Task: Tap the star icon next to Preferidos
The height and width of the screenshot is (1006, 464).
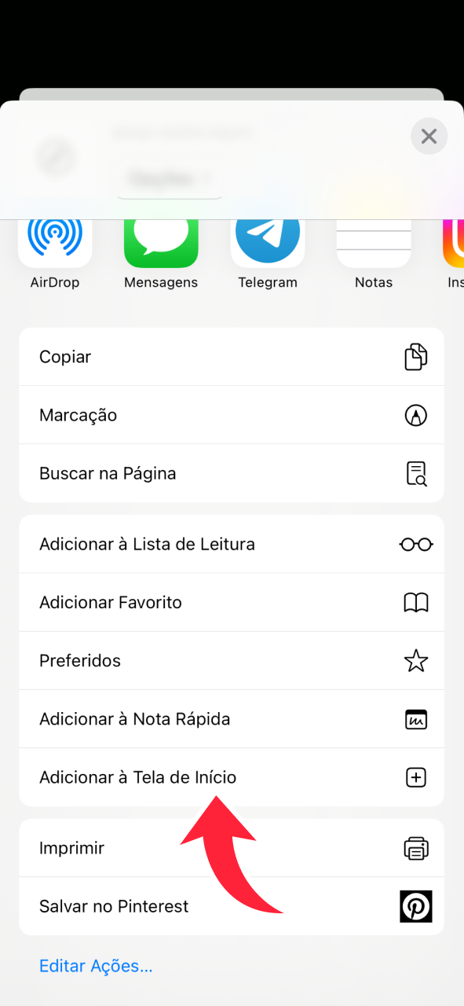Action: coord(415,660)
